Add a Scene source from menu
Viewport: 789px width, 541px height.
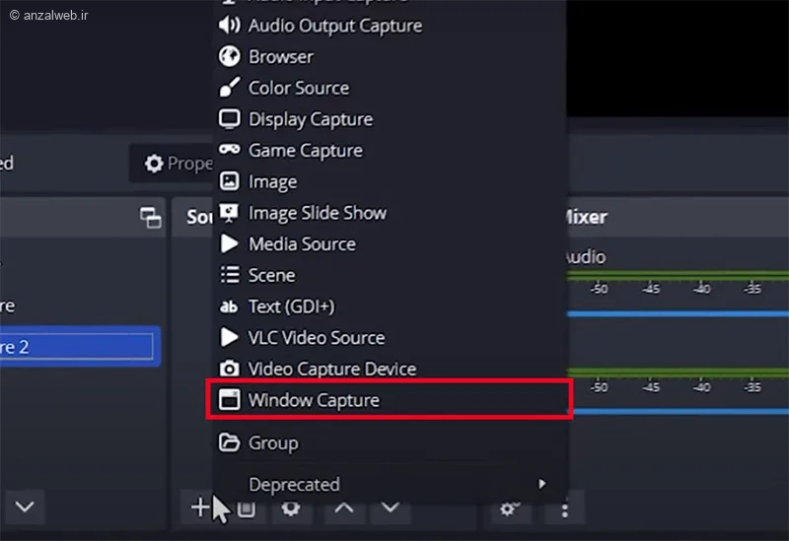coord(271,275)
